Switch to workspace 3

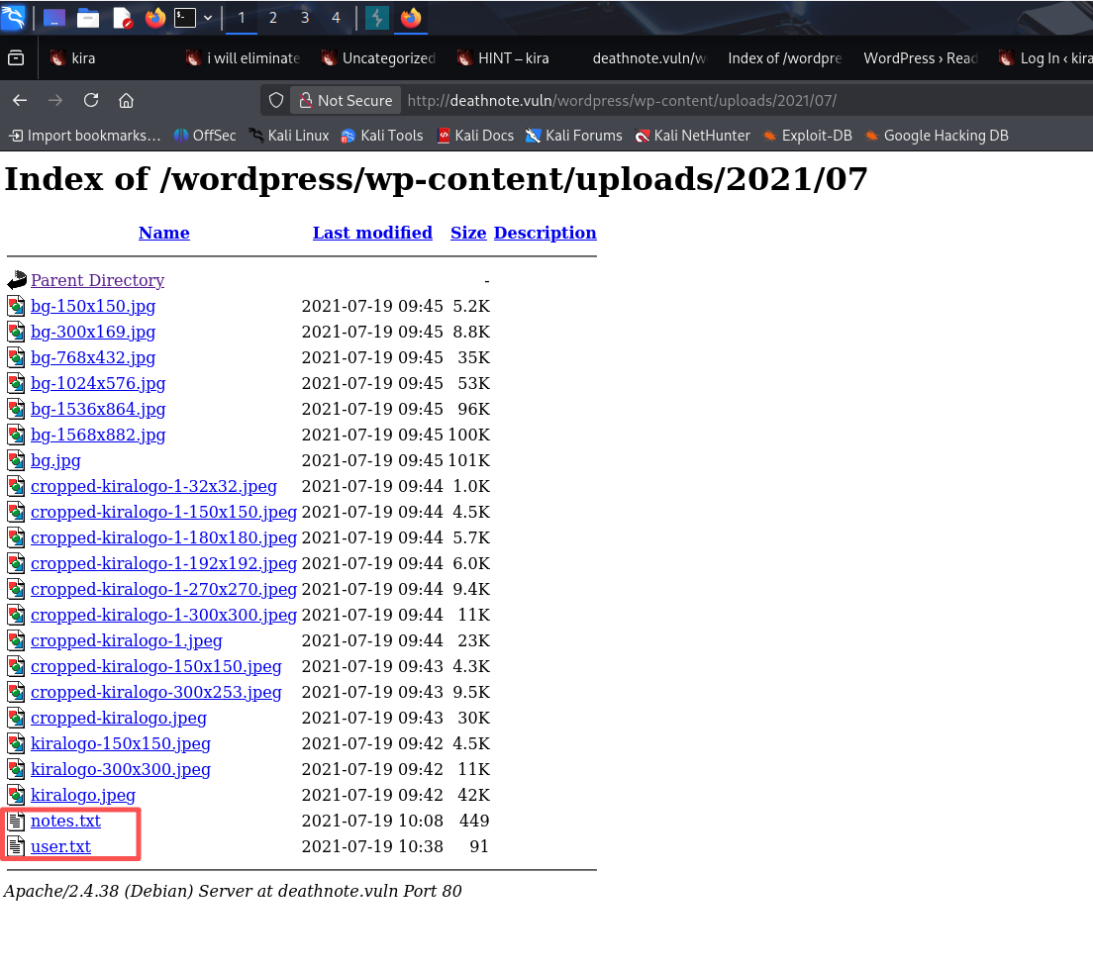[x=304, y=18]
